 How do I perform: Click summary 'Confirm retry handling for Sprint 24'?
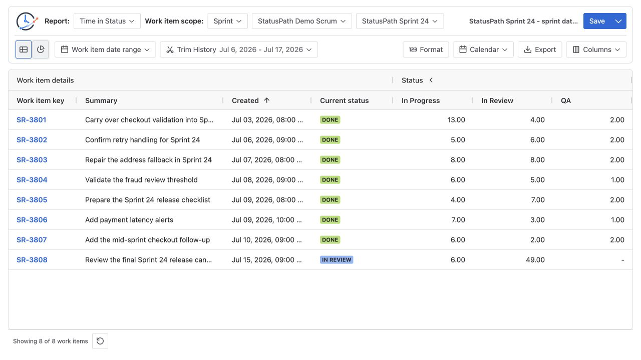click(x=143, y=140)
